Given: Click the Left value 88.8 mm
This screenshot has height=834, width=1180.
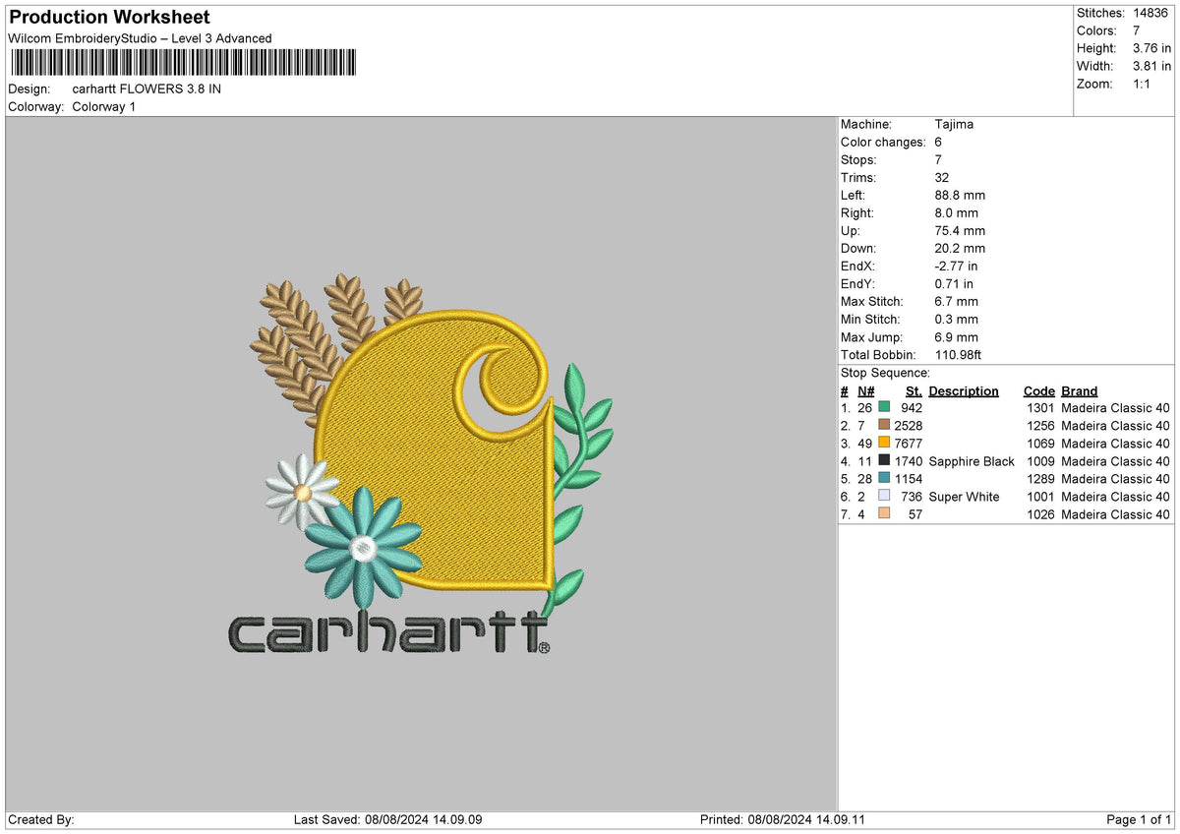Looking at the screenshot, I should (960, 196).
